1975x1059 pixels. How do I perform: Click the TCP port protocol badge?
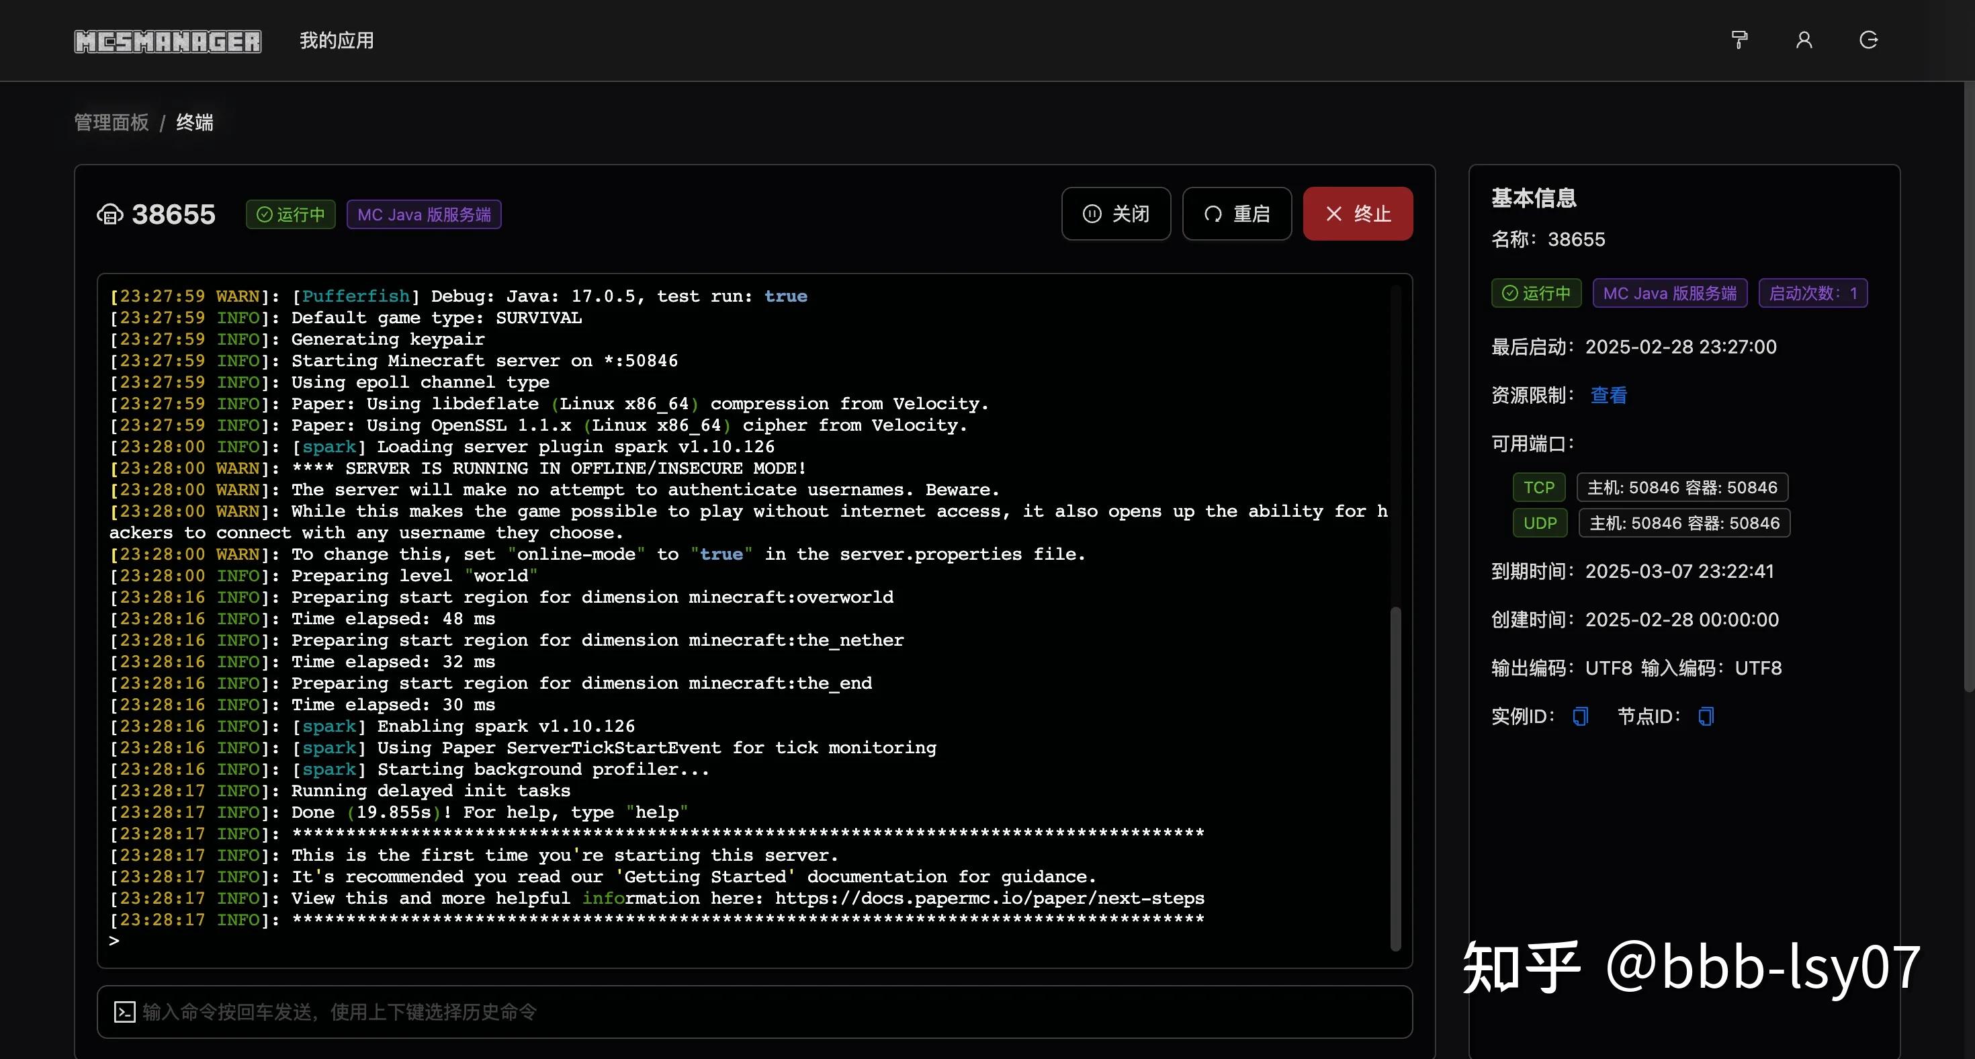(1540, 487)
